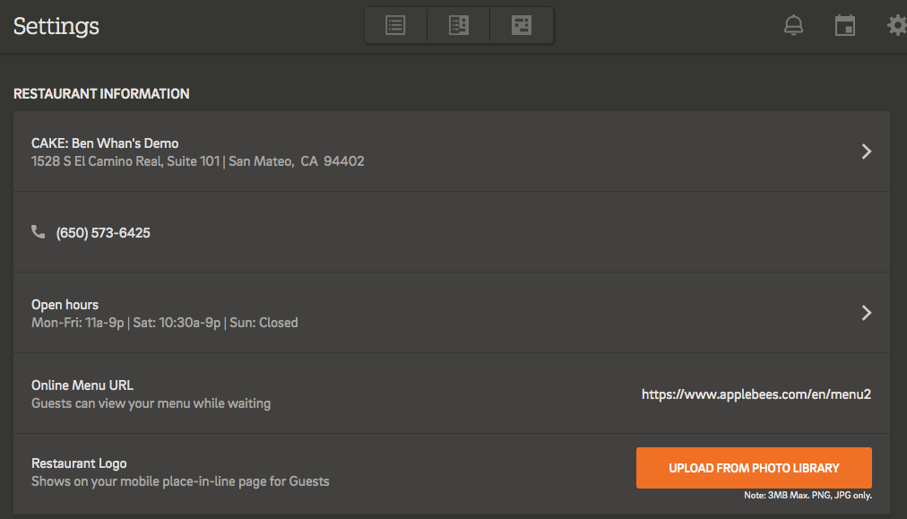The image size is (907, 519).
Task: Click the Restaurant Information section header
Action: (101, 94)
